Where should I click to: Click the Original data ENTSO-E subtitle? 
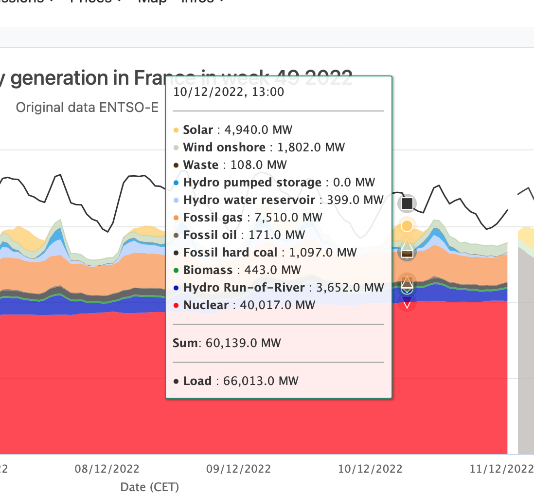[87, 107]
